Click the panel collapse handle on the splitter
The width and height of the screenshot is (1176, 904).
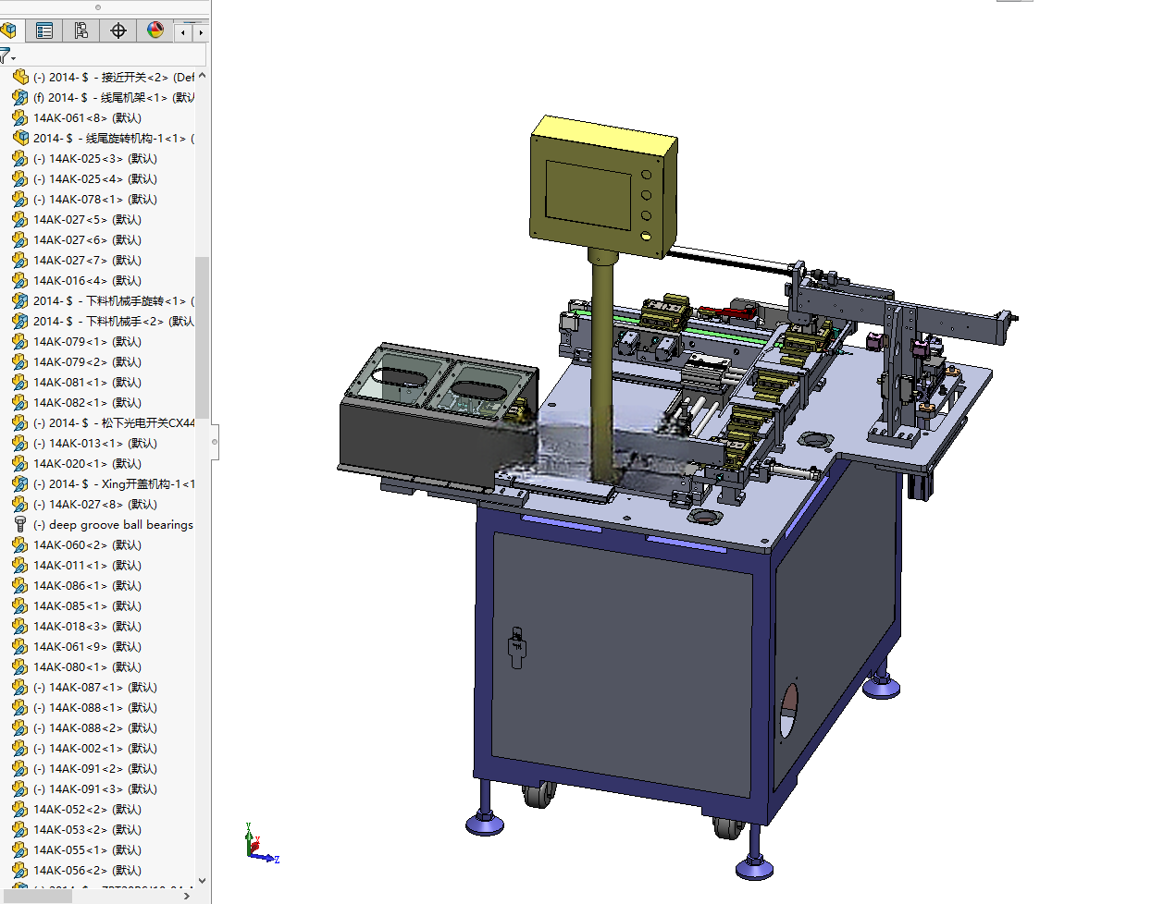[x=215, y=442]
